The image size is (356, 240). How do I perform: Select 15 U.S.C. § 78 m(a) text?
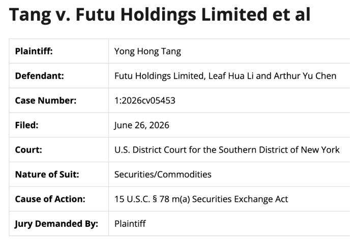152,199
